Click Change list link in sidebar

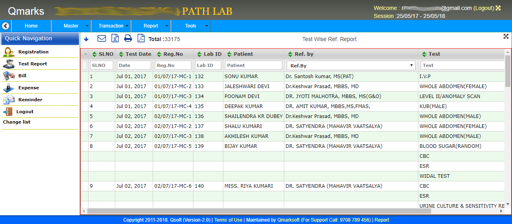17,122
